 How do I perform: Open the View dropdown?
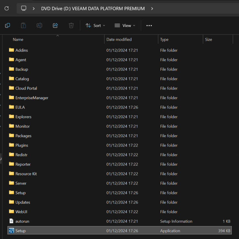125,26
